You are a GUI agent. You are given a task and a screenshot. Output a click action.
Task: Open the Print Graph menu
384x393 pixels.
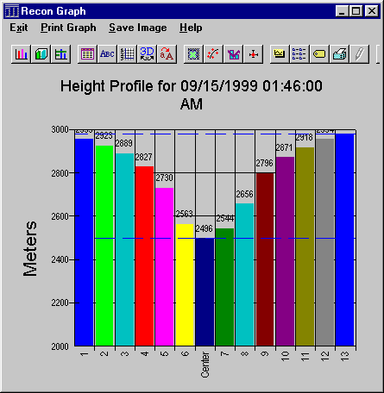pos(68,28)
